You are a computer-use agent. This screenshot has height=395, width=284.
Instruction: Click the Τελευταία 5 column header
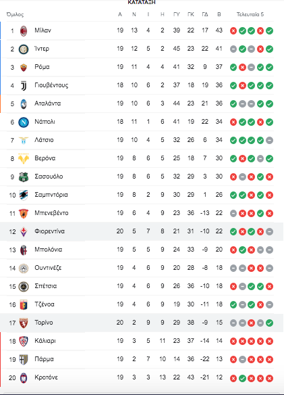pyautogui.click(x=250, y=14)
